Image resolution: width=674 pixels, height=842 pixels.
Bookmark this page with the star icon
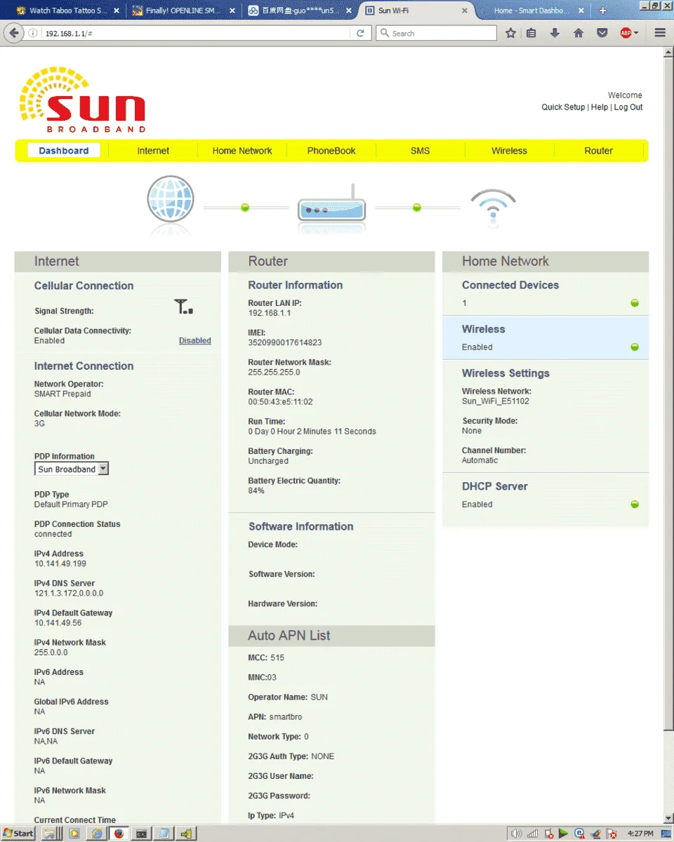[x=510, y=33]
